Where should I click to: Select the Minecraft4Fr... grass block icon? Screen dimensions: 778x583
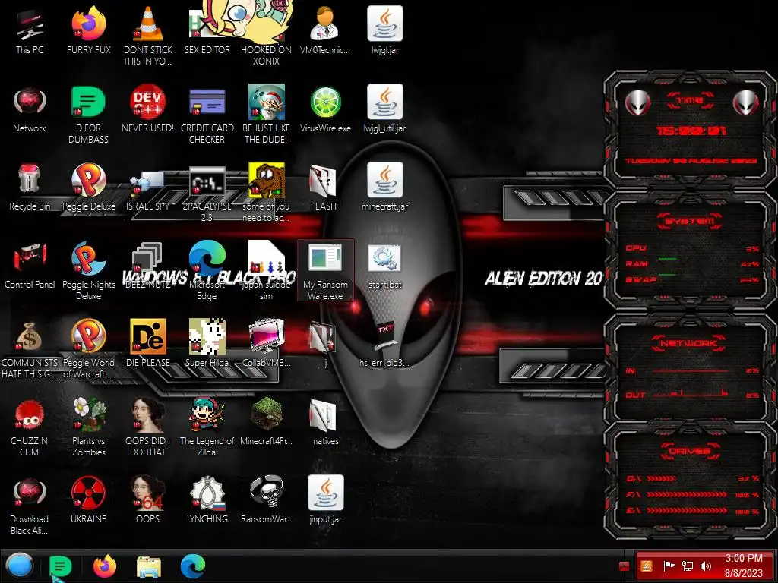point(267,422)
